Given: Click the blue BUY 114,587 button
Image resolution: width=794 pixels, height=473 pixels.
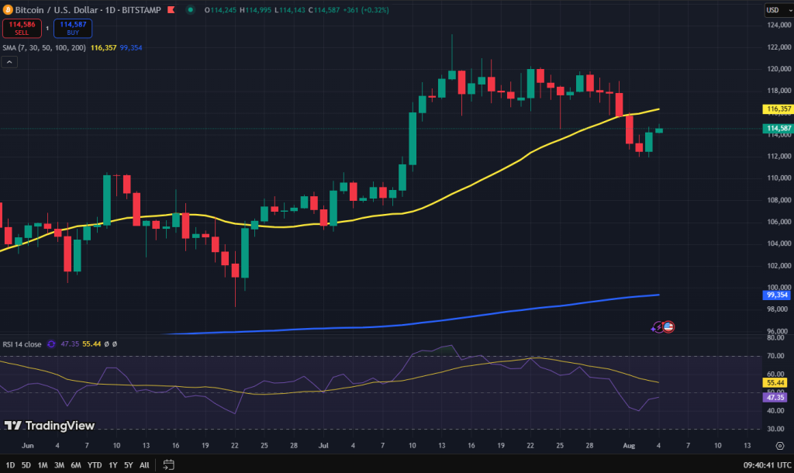Looking at the screenshot, I should coord(73,29).
